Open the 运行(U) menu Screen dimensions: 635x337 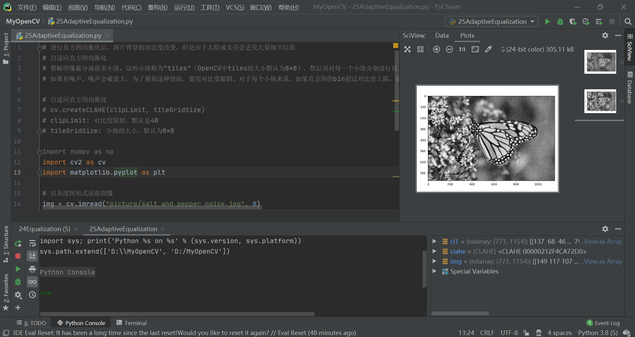(184, 7)
